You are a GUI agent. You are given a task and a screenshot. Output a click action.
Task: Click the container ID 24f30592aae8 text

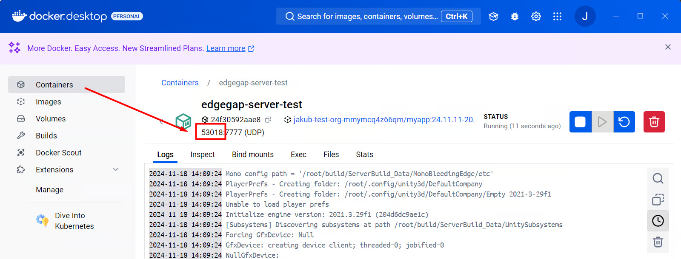[x=236, y=120]
